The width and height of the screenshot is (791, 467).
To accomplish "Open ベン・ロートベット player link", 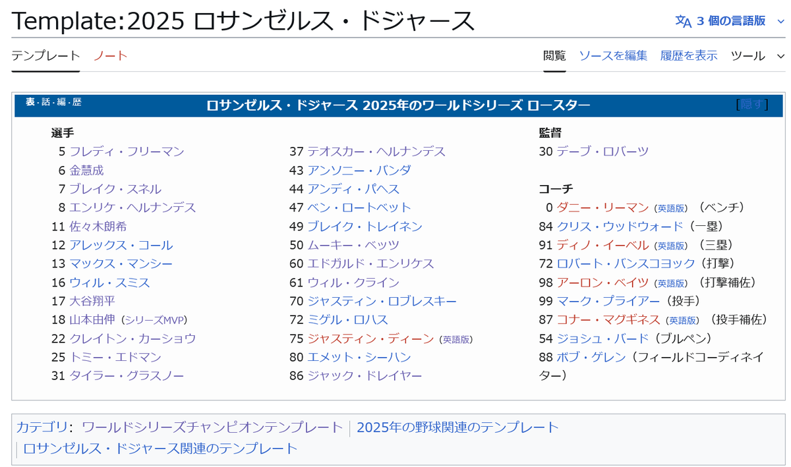I will (x=359, y=207).
